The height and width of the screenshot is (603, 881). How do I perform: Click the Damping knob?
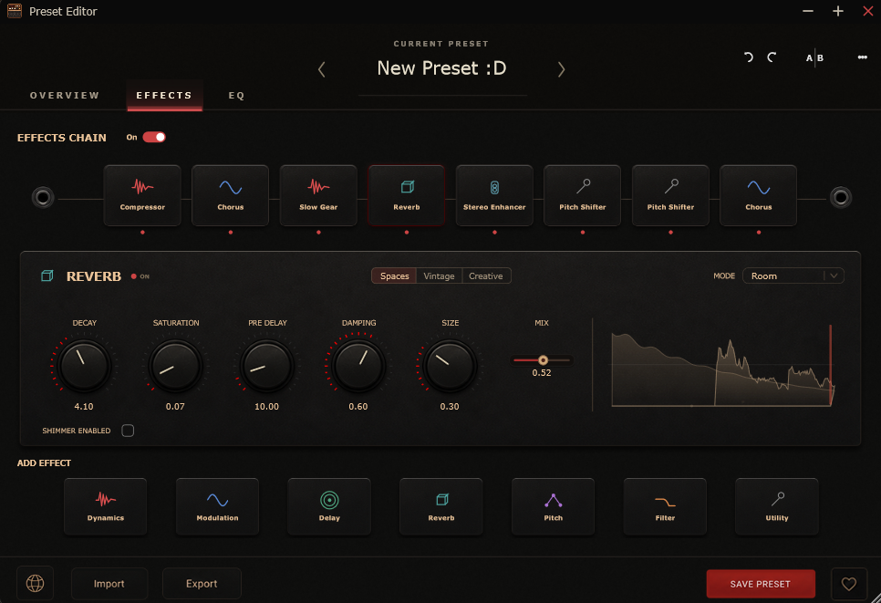(358, 366)
